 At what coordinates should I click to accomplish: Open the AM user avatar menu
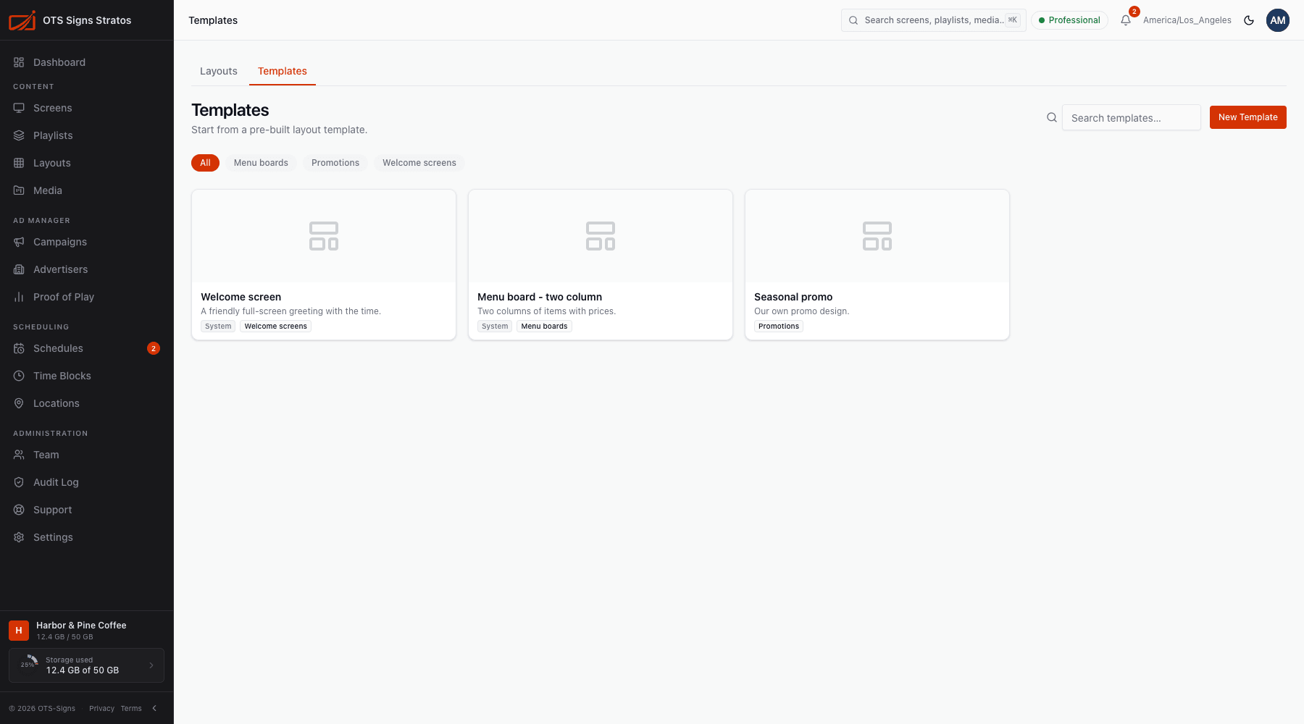[x=1278, y=20]
